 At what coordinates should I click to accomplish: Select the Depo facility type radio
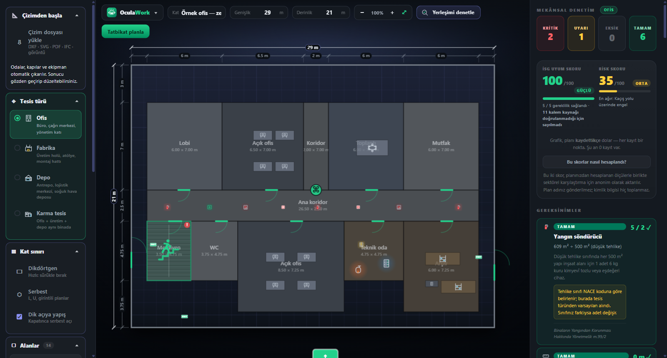17,177
